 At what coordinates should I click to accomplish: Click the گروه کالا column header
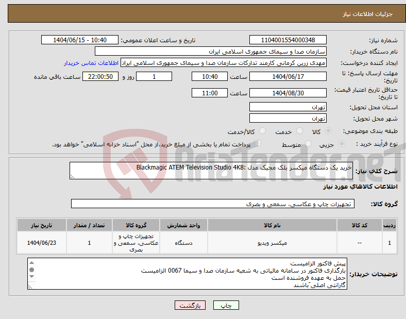coord(136,225)
